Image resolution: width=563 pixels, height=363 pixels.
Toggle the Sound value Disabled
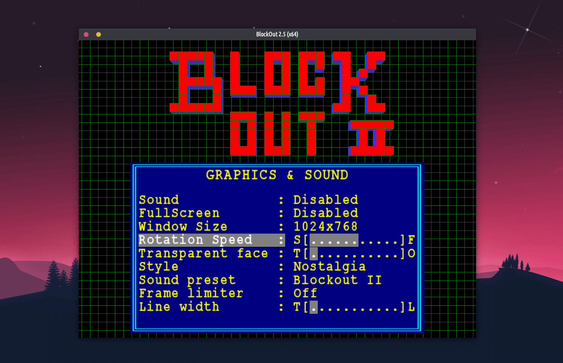326,200
